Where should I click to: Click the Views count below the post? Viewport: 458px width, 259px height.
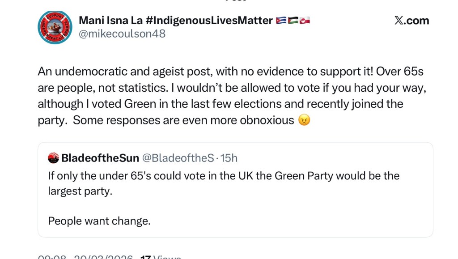[161, 257]
